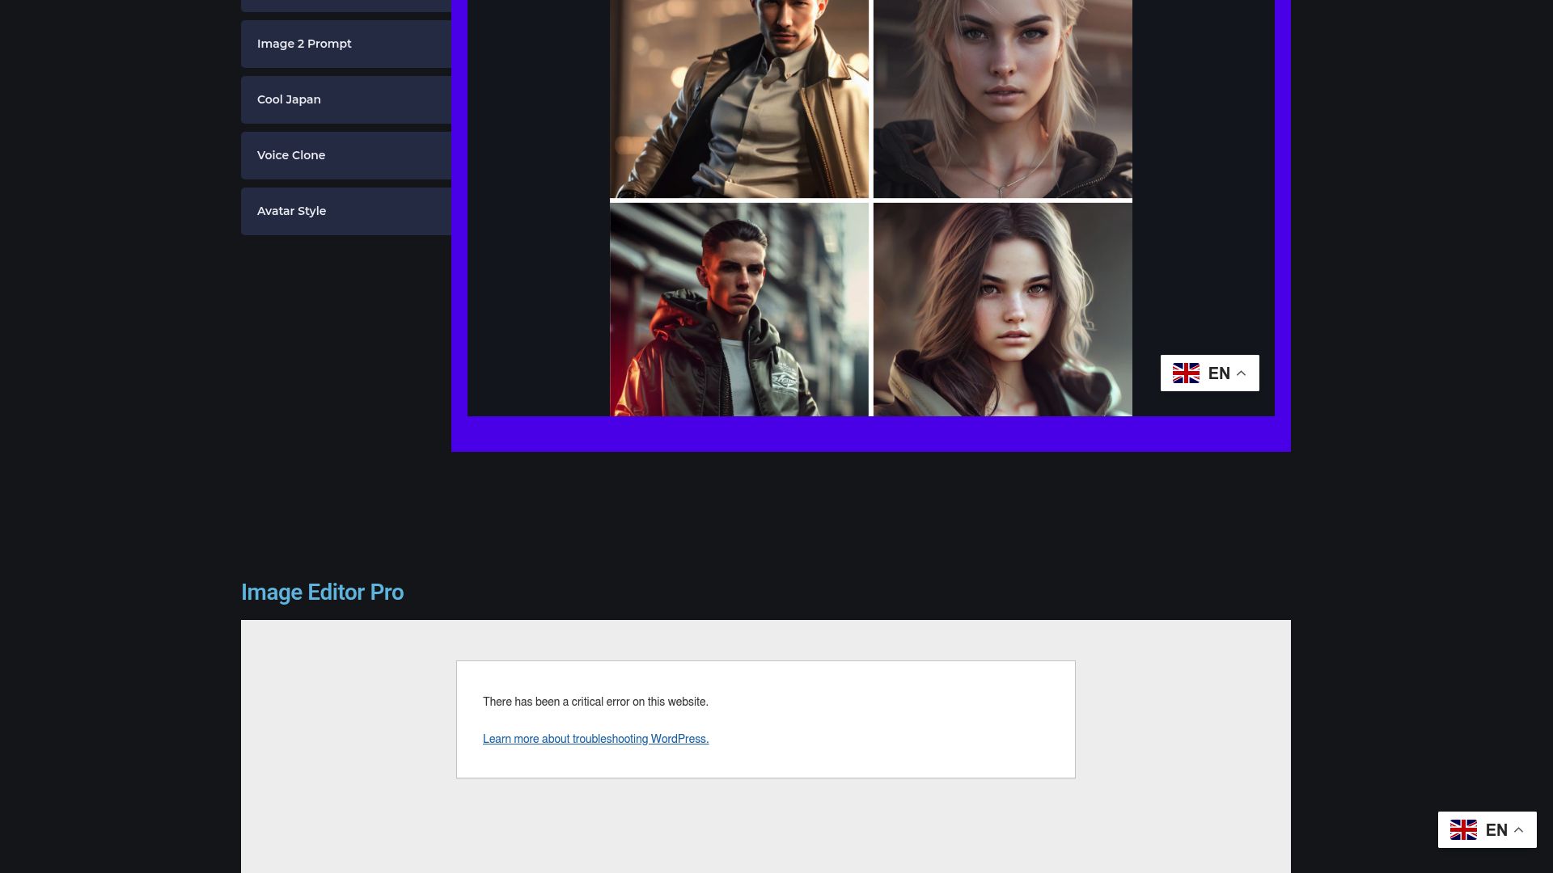Image resolution: width=1553 pixels, height=873 pixels.
Task: Select the brunette woman portrait in the bottom-right grid
Action: tap(1003, 310)
